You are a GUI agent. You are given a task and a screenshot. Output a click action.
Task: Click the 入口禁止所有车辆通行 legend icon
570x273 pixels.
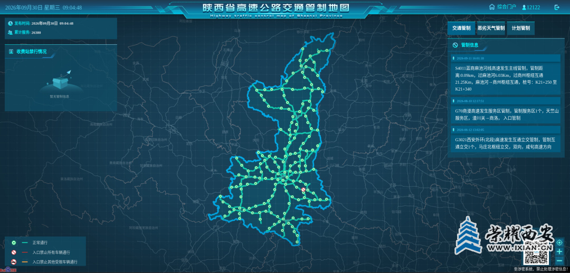tap(14, 252)
